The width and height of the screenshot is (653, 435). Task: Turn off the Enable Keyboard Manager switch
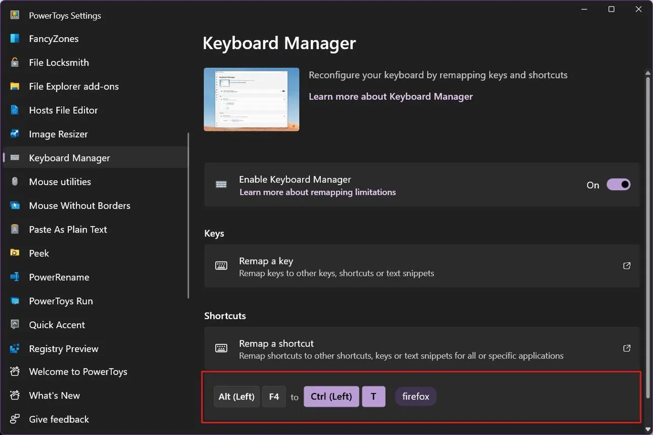pyautogui.click(x=619, y=185)
